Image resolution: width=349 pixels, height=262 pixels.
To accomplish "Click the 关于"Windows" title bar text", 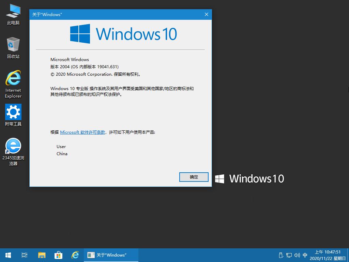I will pos(47,14).
